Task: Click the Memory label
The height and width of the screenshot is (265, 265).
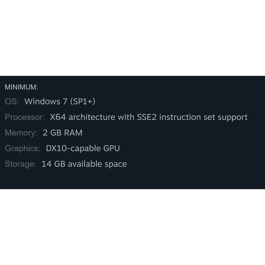Action: click(21, 133)
